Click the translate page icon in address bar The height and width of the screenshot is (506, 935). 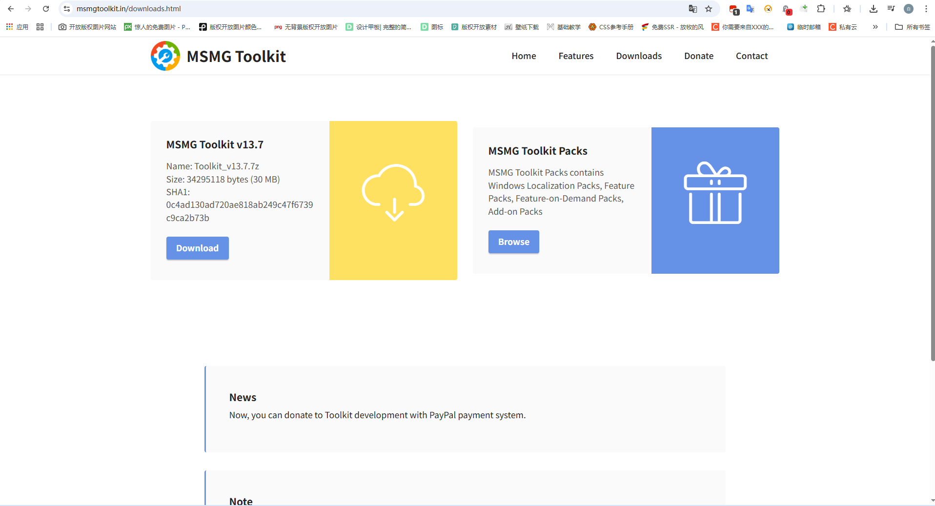coord(692,9)
